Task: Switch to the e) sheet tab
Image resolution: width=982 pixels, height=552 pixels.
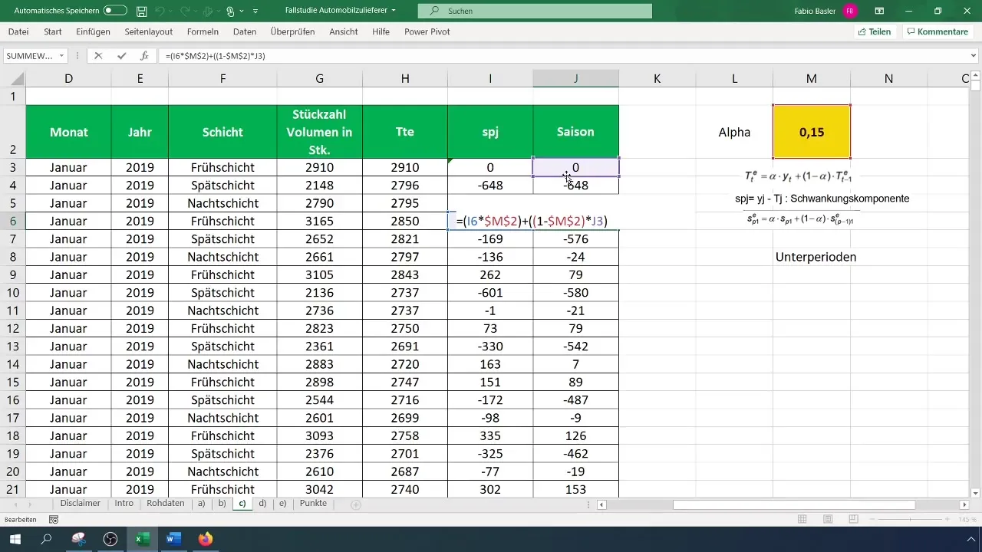Action: click(283, 504)
